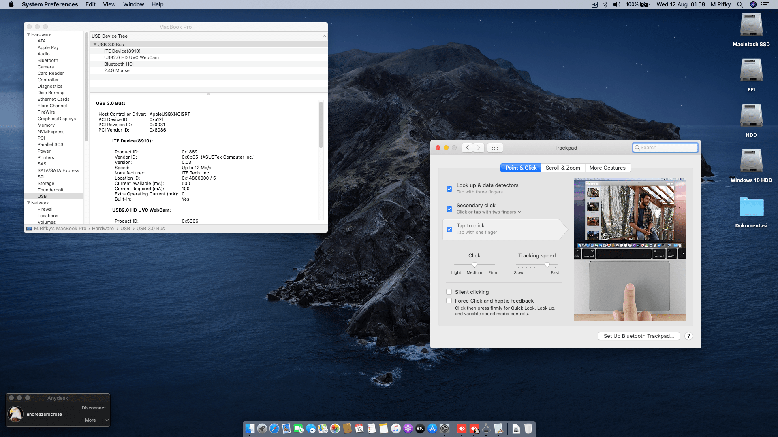Click the Spotlight search icon in menu bar
The width and height of the screenshot is (778, 437).
click(x=740, y=4)
